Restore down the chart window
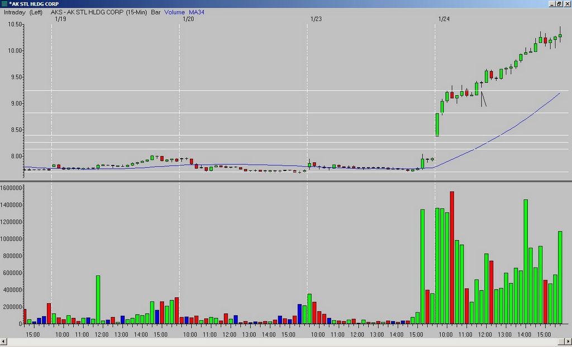The width and height of the screenshot is (572, 347). click(x=559, y=4)
